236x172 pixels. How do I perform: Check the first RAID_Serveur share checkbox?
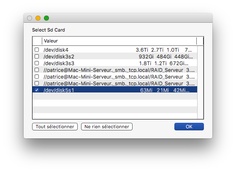37,70
